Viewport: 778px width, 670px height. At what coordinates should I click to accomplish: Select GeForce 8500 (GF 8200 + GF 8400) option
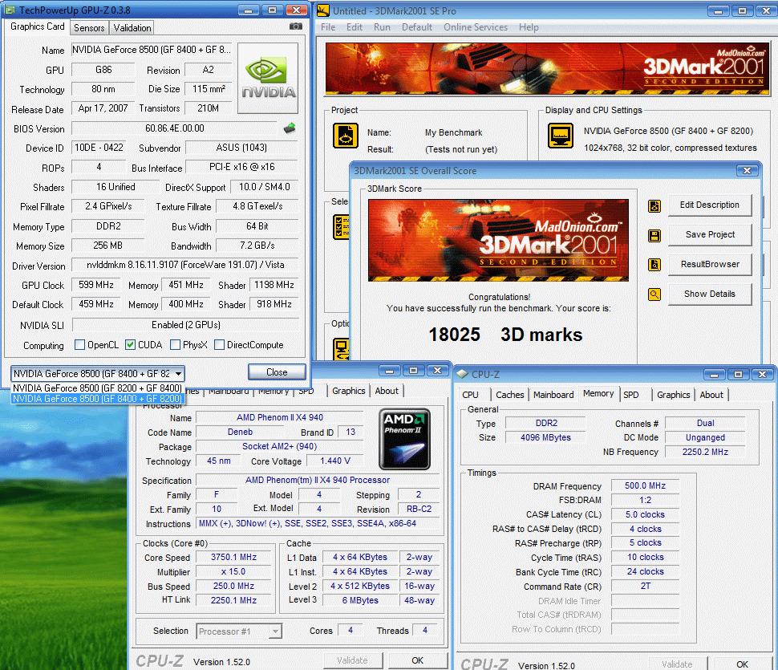[97, 388]
